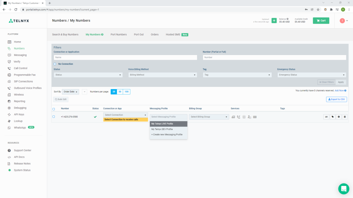This screenshot has width=353, height=198.
Task: Go to SIP Connections
Action: [x=23, y=81]
